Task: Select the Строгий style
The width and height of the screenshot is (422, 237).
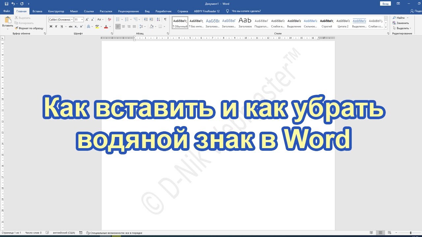Action: [x=327, y=23]
